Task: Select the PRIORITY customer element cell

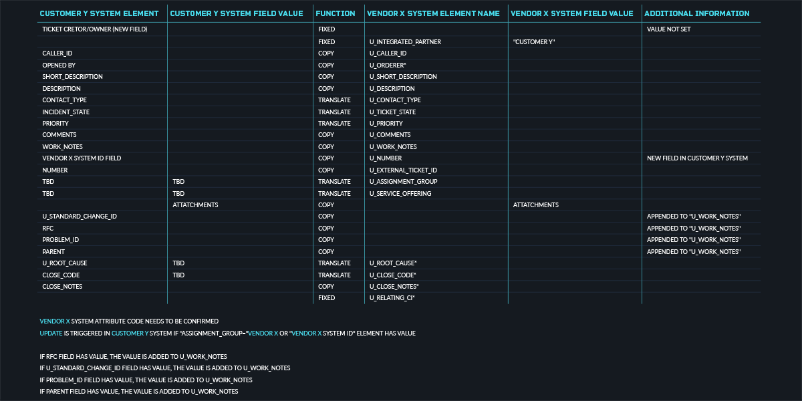Action: click(55, 123)
